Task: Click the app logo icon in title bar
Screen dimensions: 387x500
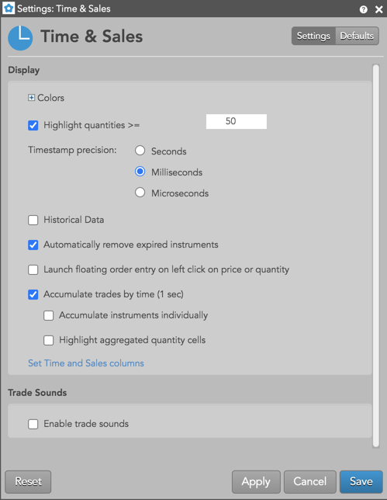Action: (9, 9)
